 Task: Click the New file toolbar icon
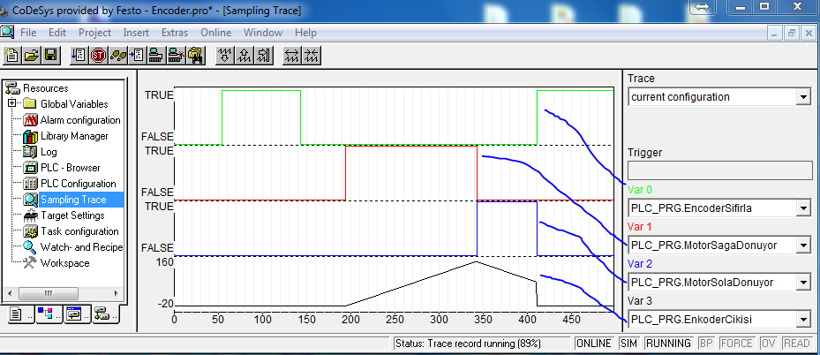pyautogui.click(x=12, y=55)
